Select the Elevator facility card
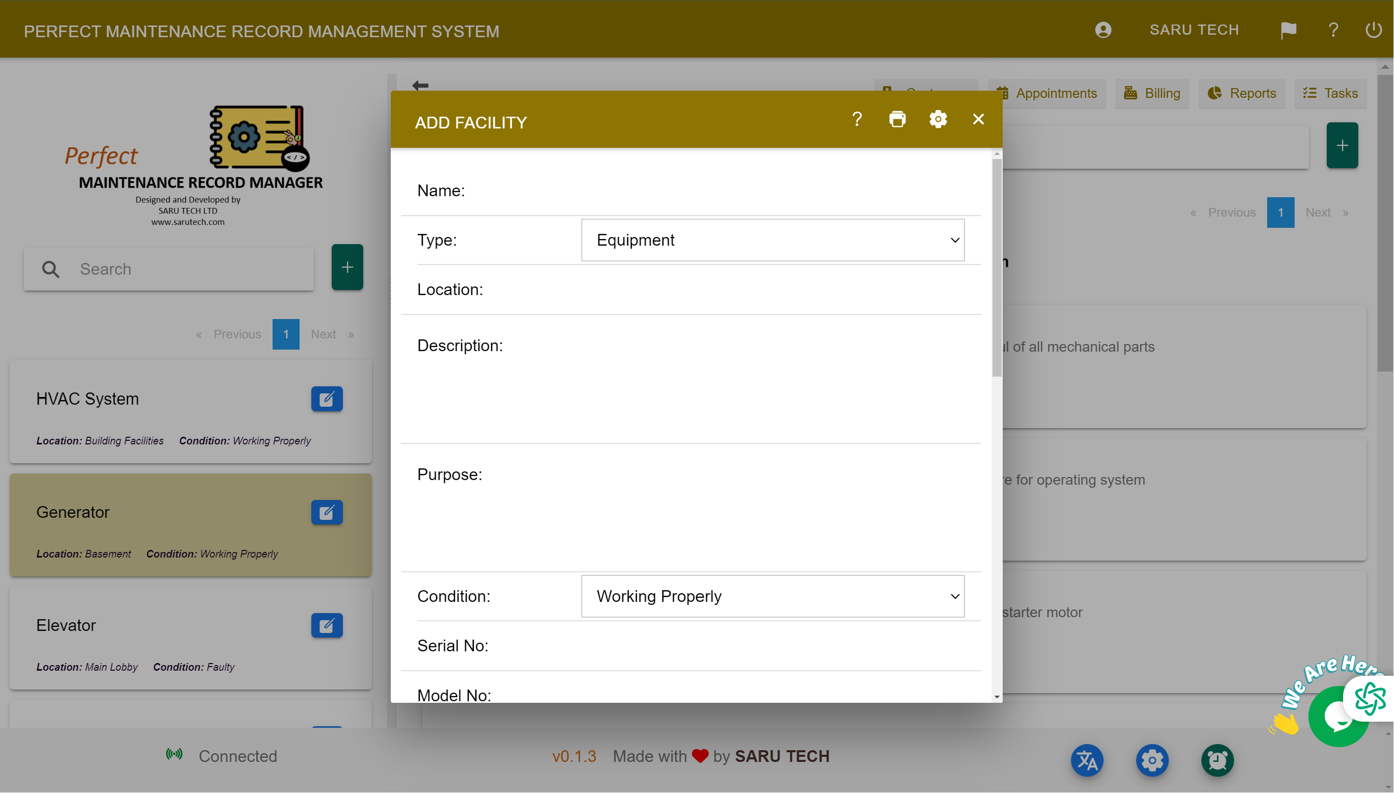 pos(191,638)
